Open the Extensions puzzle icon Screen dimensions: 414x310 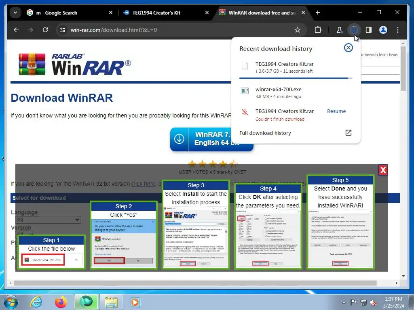point(318,30)
